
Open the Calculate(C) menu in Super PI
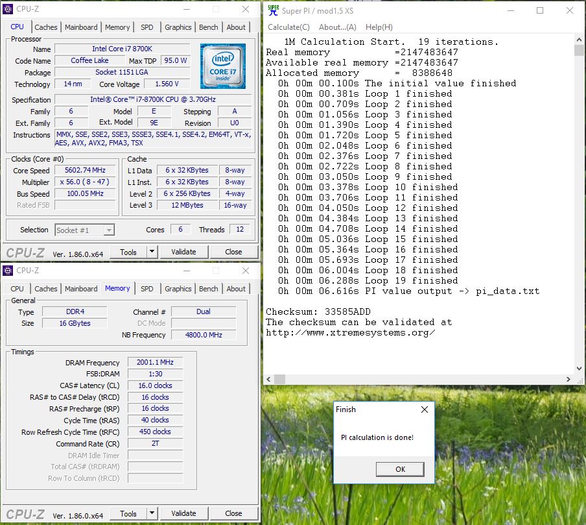coord(288,27)
